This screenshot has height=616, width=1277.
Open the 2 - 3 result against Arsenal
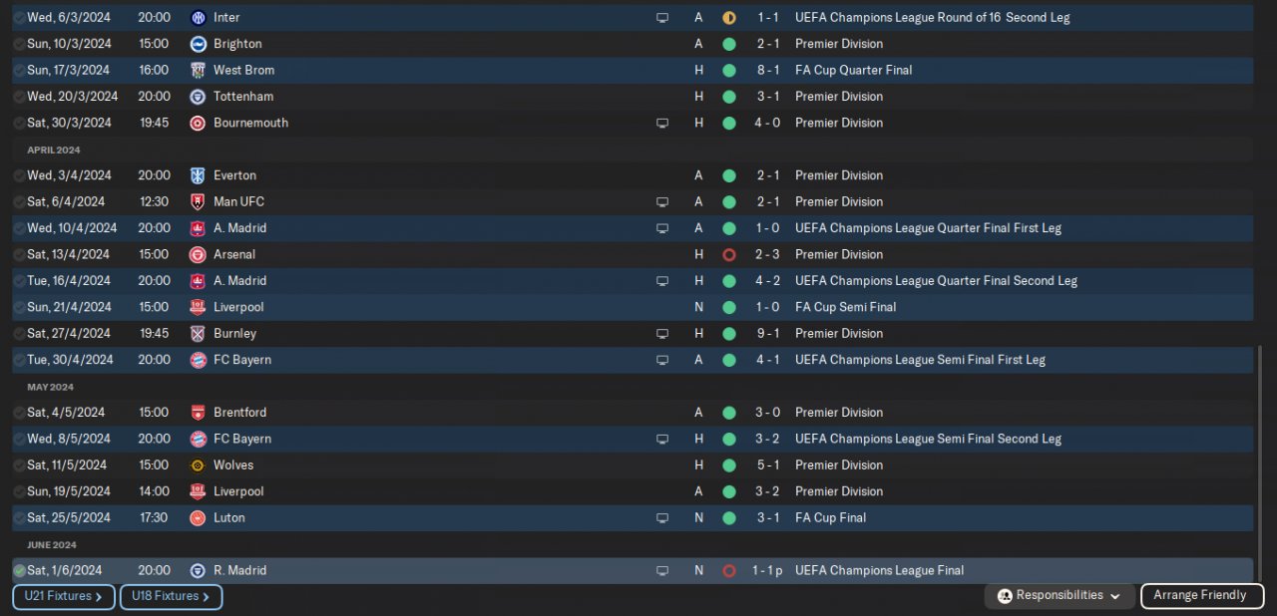point(767,254)
